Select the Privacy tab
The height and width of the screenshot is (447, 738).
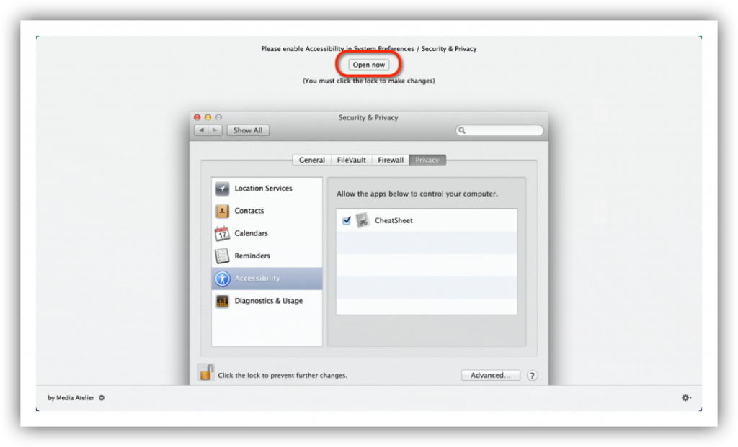[x=427, y=160]
